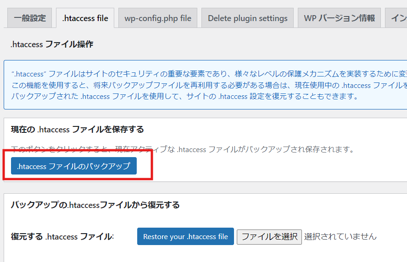Go to Delete plugin settings tab

[x=247, y=18]
